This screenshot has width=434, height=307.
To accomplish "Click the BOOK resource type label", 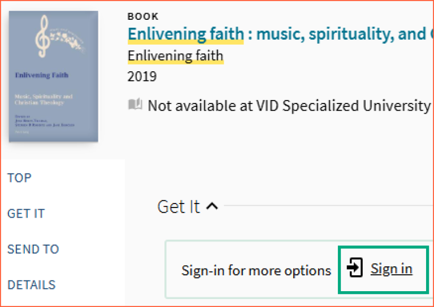I will coord(143,16).
